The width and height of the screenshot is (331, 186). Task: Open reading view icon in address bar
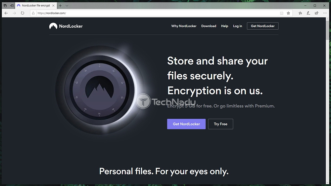pos(282,13)
